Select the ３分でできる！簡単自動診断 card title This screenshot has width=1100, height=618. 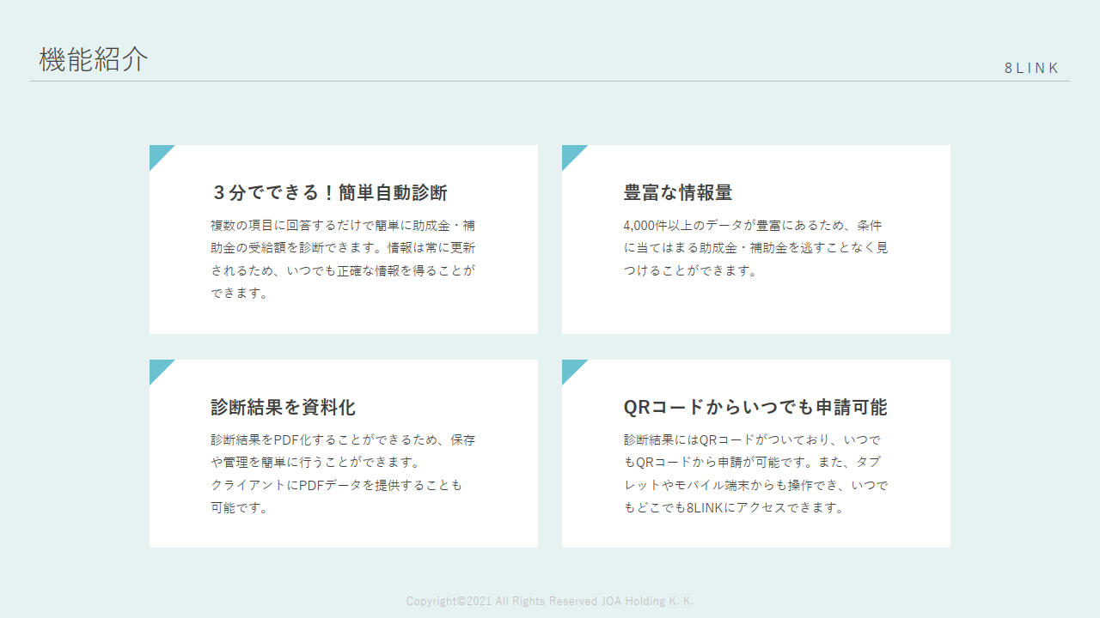(329, 192)
